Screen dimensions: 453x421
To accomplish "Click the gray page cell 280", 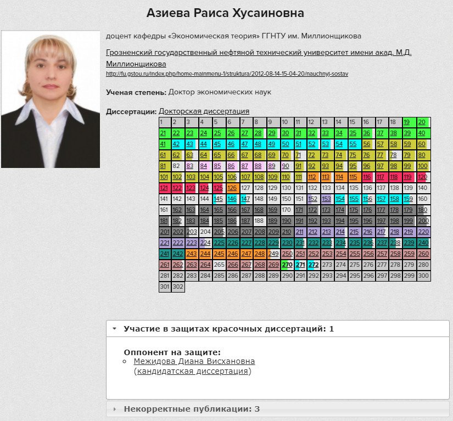I will (423, 265).
